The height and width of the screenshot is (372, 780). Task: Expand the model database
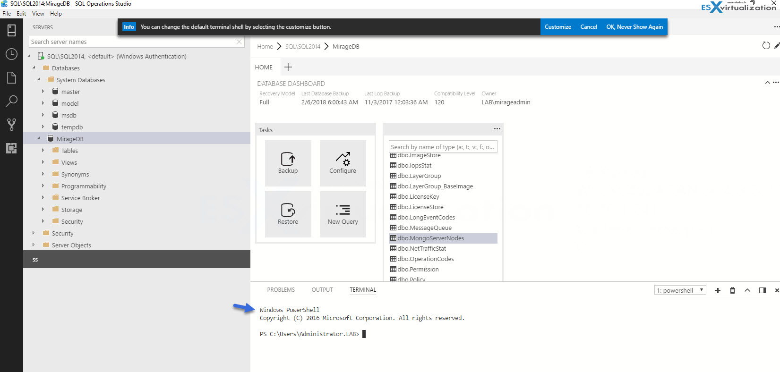point(43,103)
